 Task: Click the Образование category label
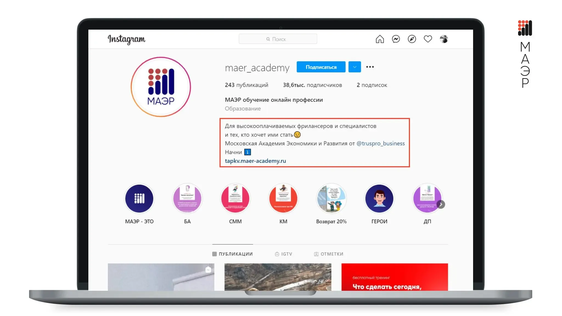pos(243,109)
